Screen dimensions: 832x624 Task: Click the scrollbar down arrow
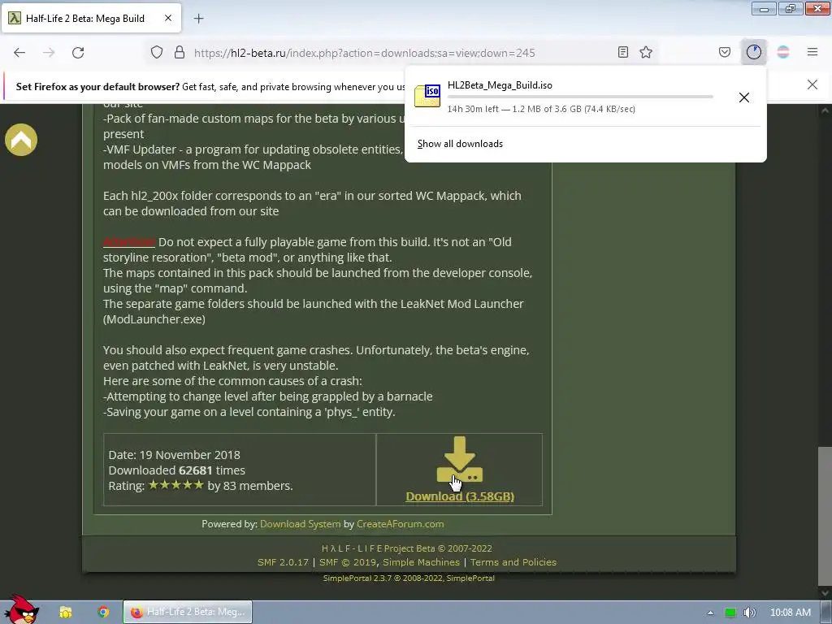coord(825,592)
